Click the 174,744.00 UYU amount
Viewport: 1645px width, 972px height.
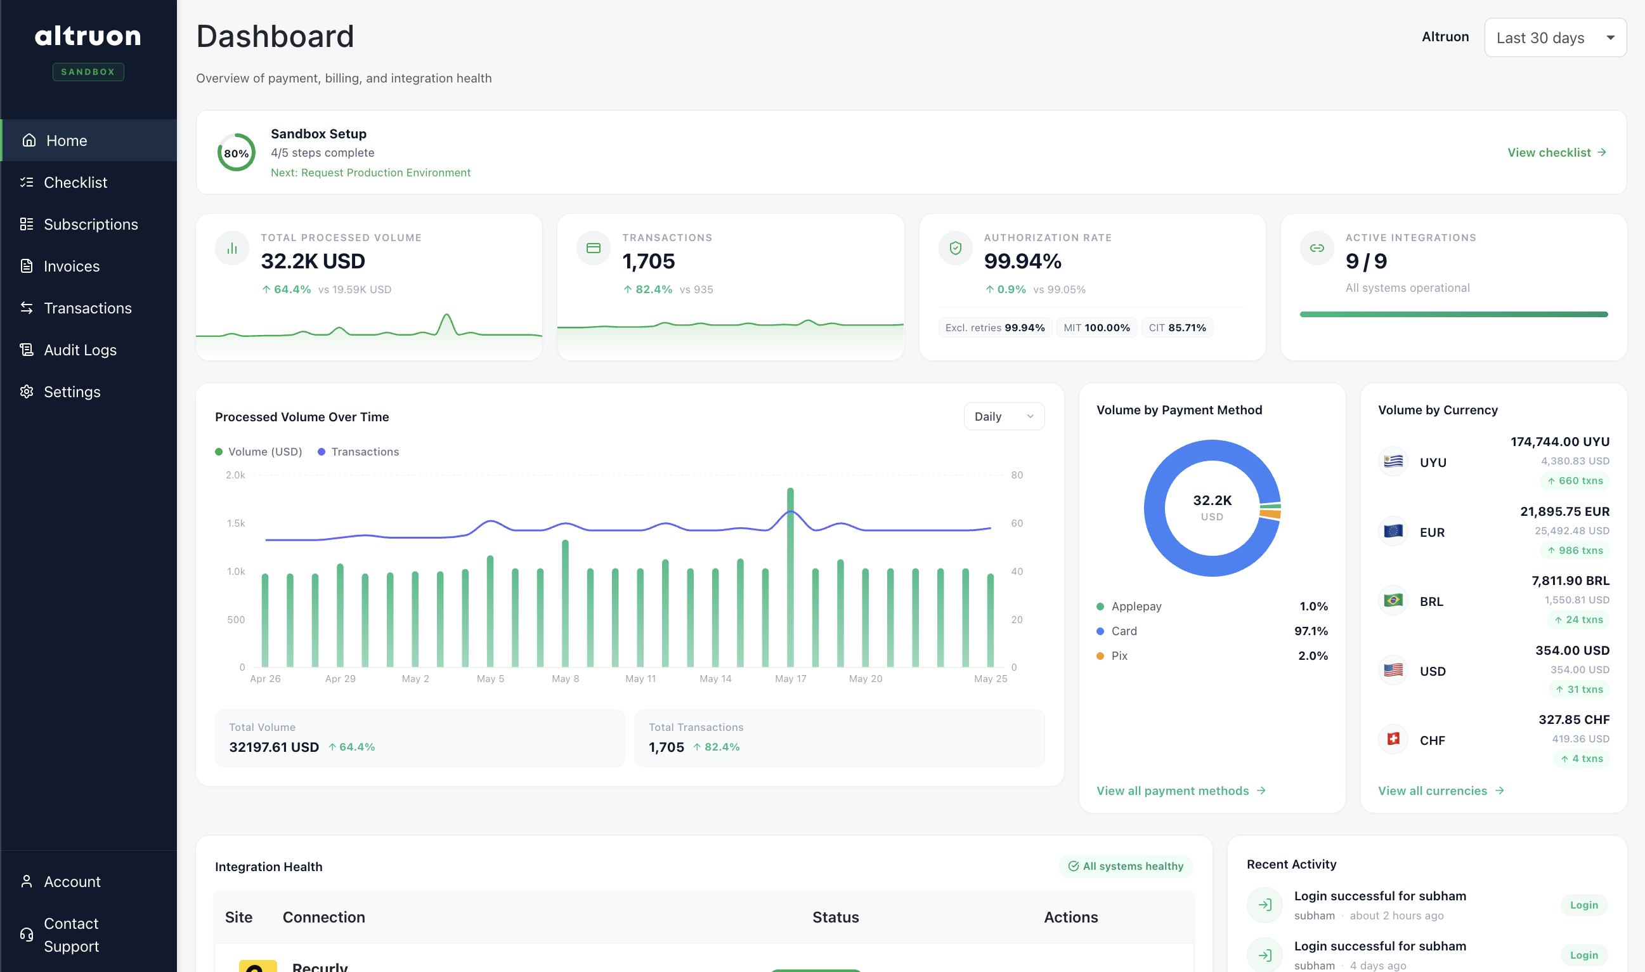1559,442
